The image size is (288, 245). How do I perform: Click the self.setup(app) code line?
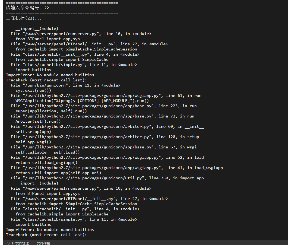point(33,132)
